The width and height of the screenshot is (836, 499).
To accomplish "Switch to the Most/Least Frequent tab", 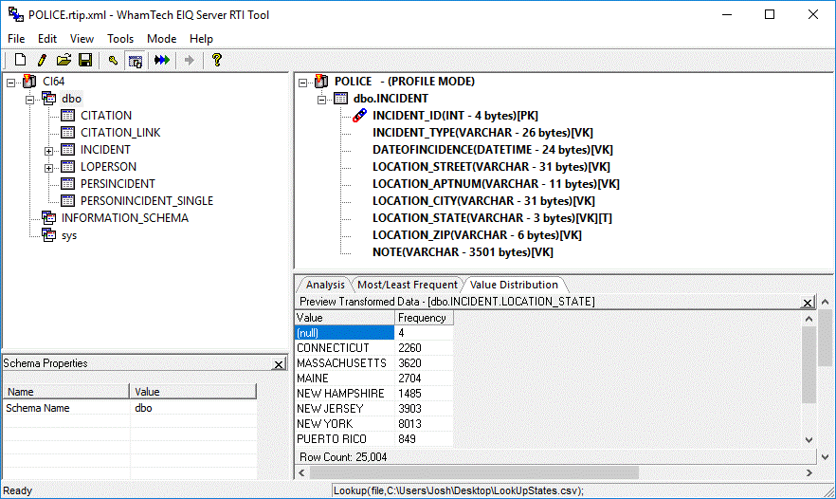I will tap(408, 285).
